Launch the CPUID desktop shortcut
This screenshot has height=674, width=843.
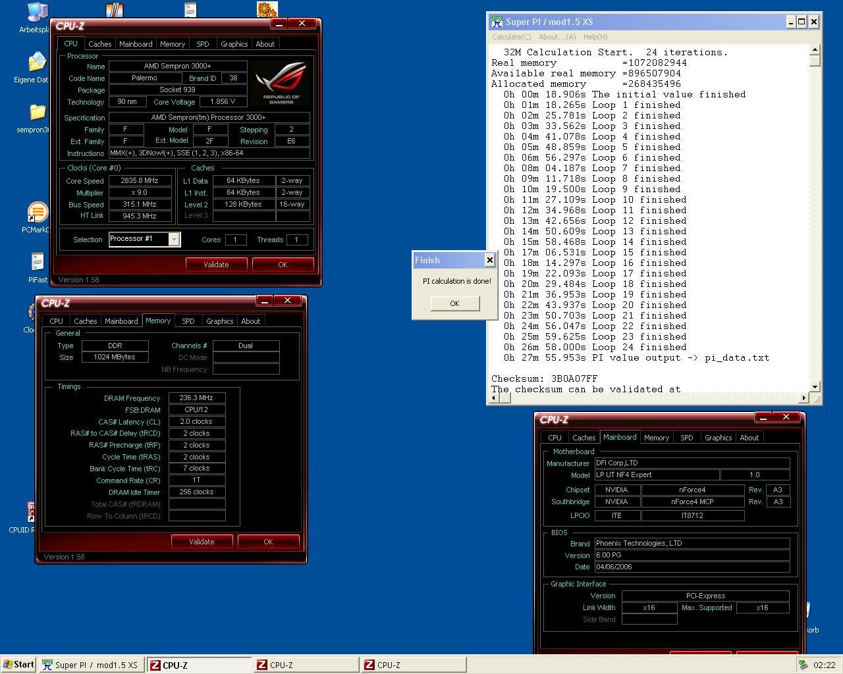[30, 512]
